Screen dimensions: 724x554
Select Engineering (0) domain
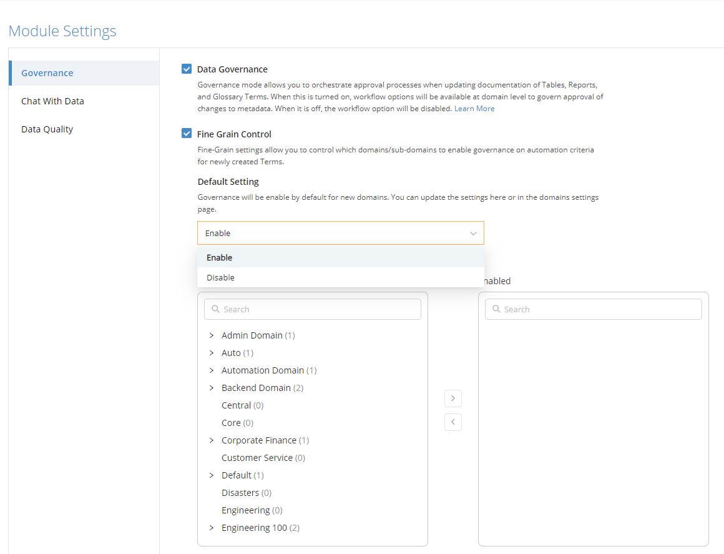[252, 510]
